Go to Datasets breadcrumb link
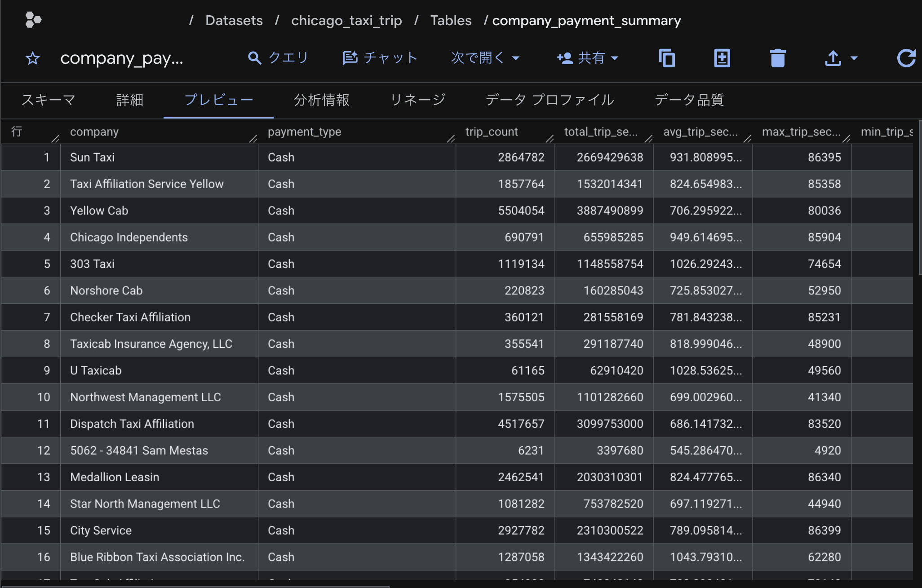Viewport: 922px width, 588px height. pos(234,21)
